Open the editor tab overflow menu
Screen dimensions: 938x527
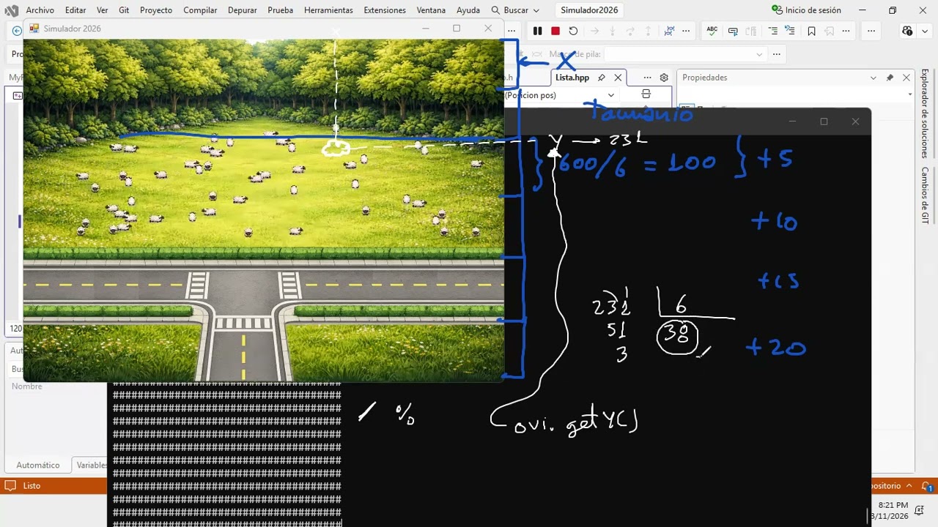click(x=647, y=78)
